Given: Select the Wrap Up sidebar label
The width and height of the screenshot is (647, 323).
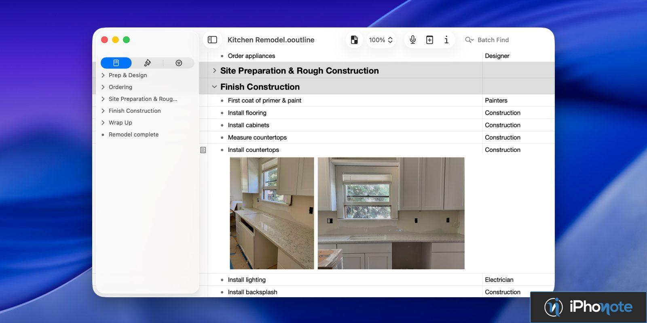Looking at the screenshot, I should click(121, 123).
